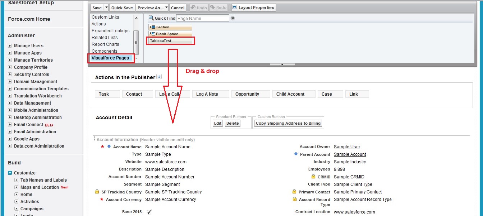The width and height of the screenshot is (483, 216).
Task: Click inside the Quick Find Page Name field
Action: click(x=202, y=18)
